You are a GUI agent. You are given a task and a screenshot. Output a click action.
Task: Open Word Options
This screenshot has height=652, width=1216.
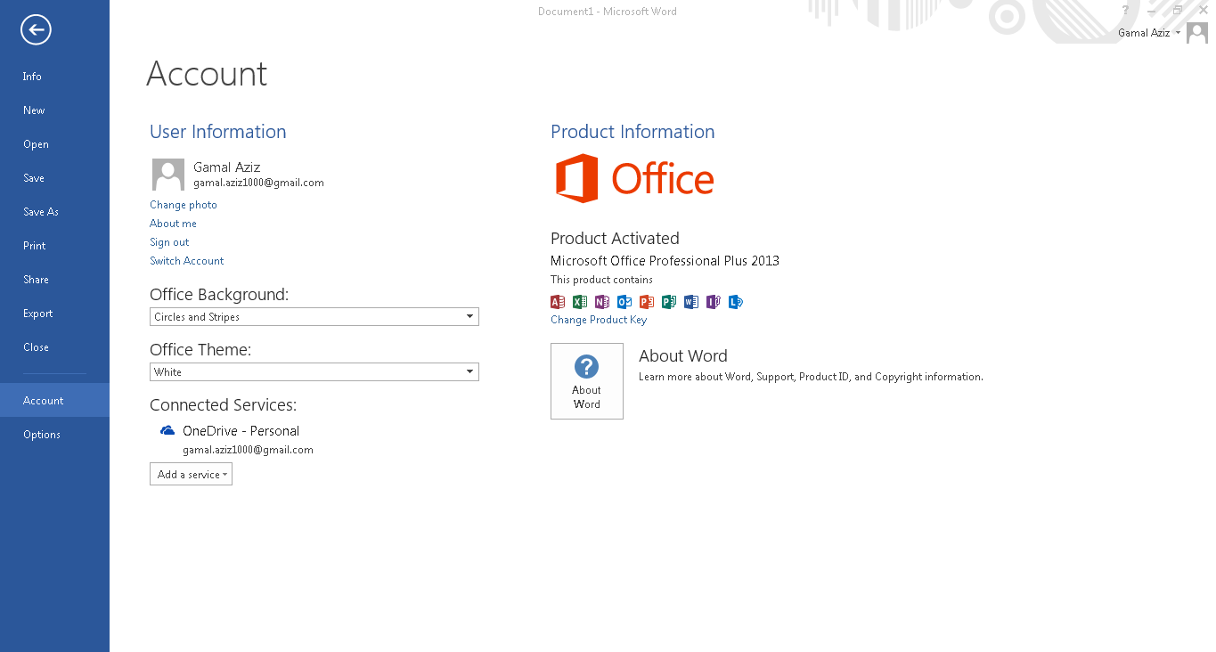click(54, 435)
